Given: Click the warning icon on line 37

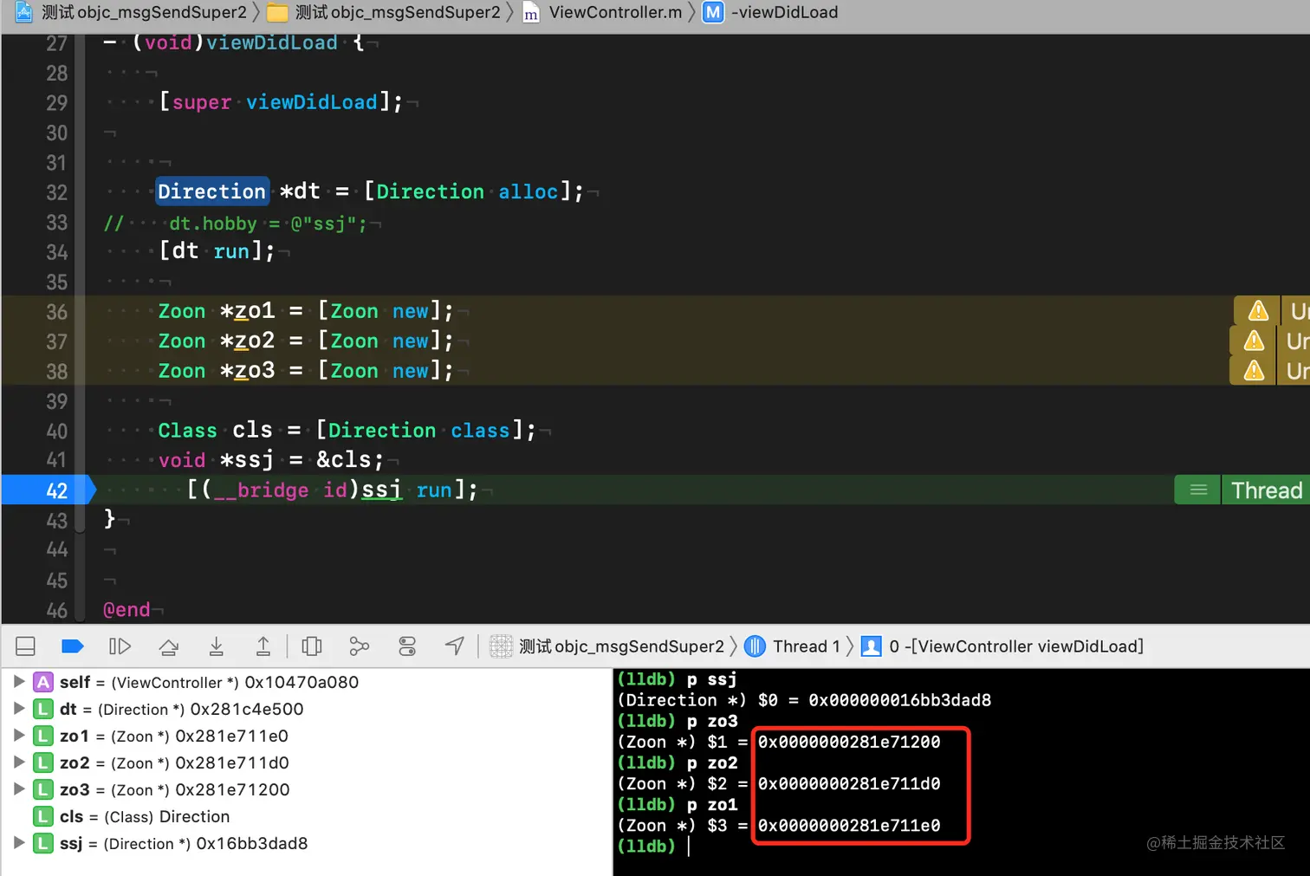Looking at the screenshot, I should [x=1254, y=341].
